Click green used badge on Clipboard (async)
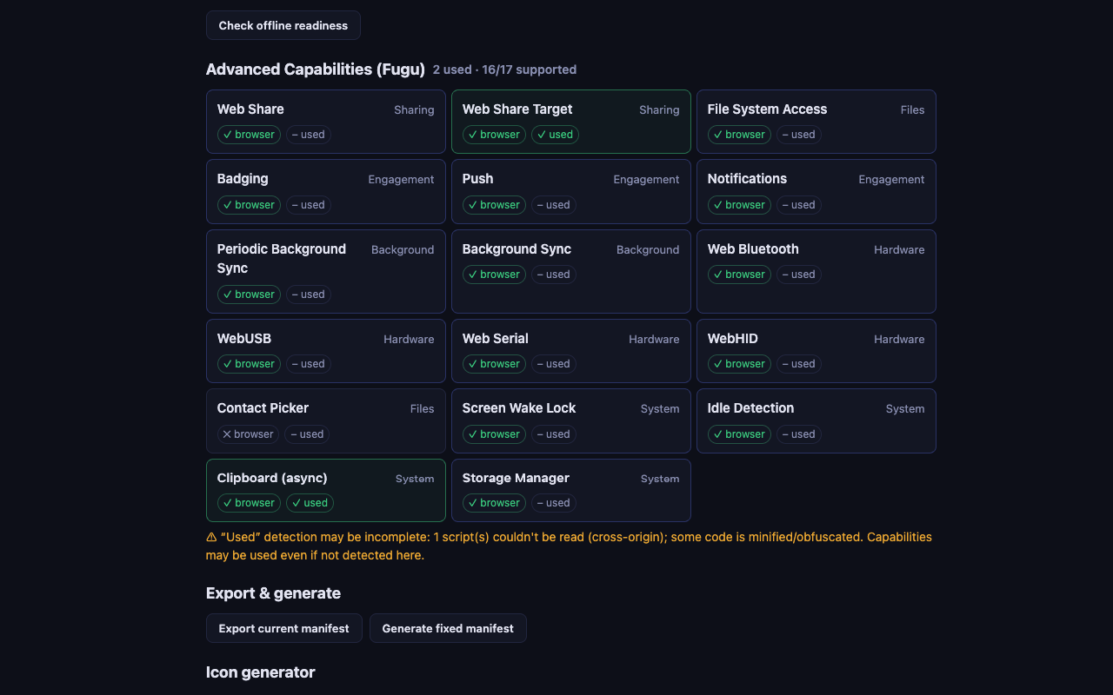This screenshot has height=695, width=1113. click(310, 503)
